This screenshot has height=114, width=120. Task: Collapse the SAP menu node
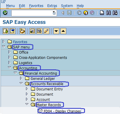click(4, 47)
